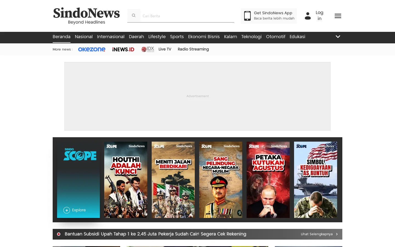Tap the mobile phone app icon
Image resolution: width=395 pixels, height=247 pixels.
pyautogui.click(x=247, y=16)
